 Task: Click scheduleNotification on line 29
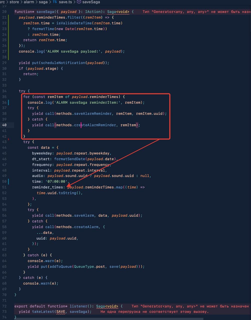(x=63, y=63)
